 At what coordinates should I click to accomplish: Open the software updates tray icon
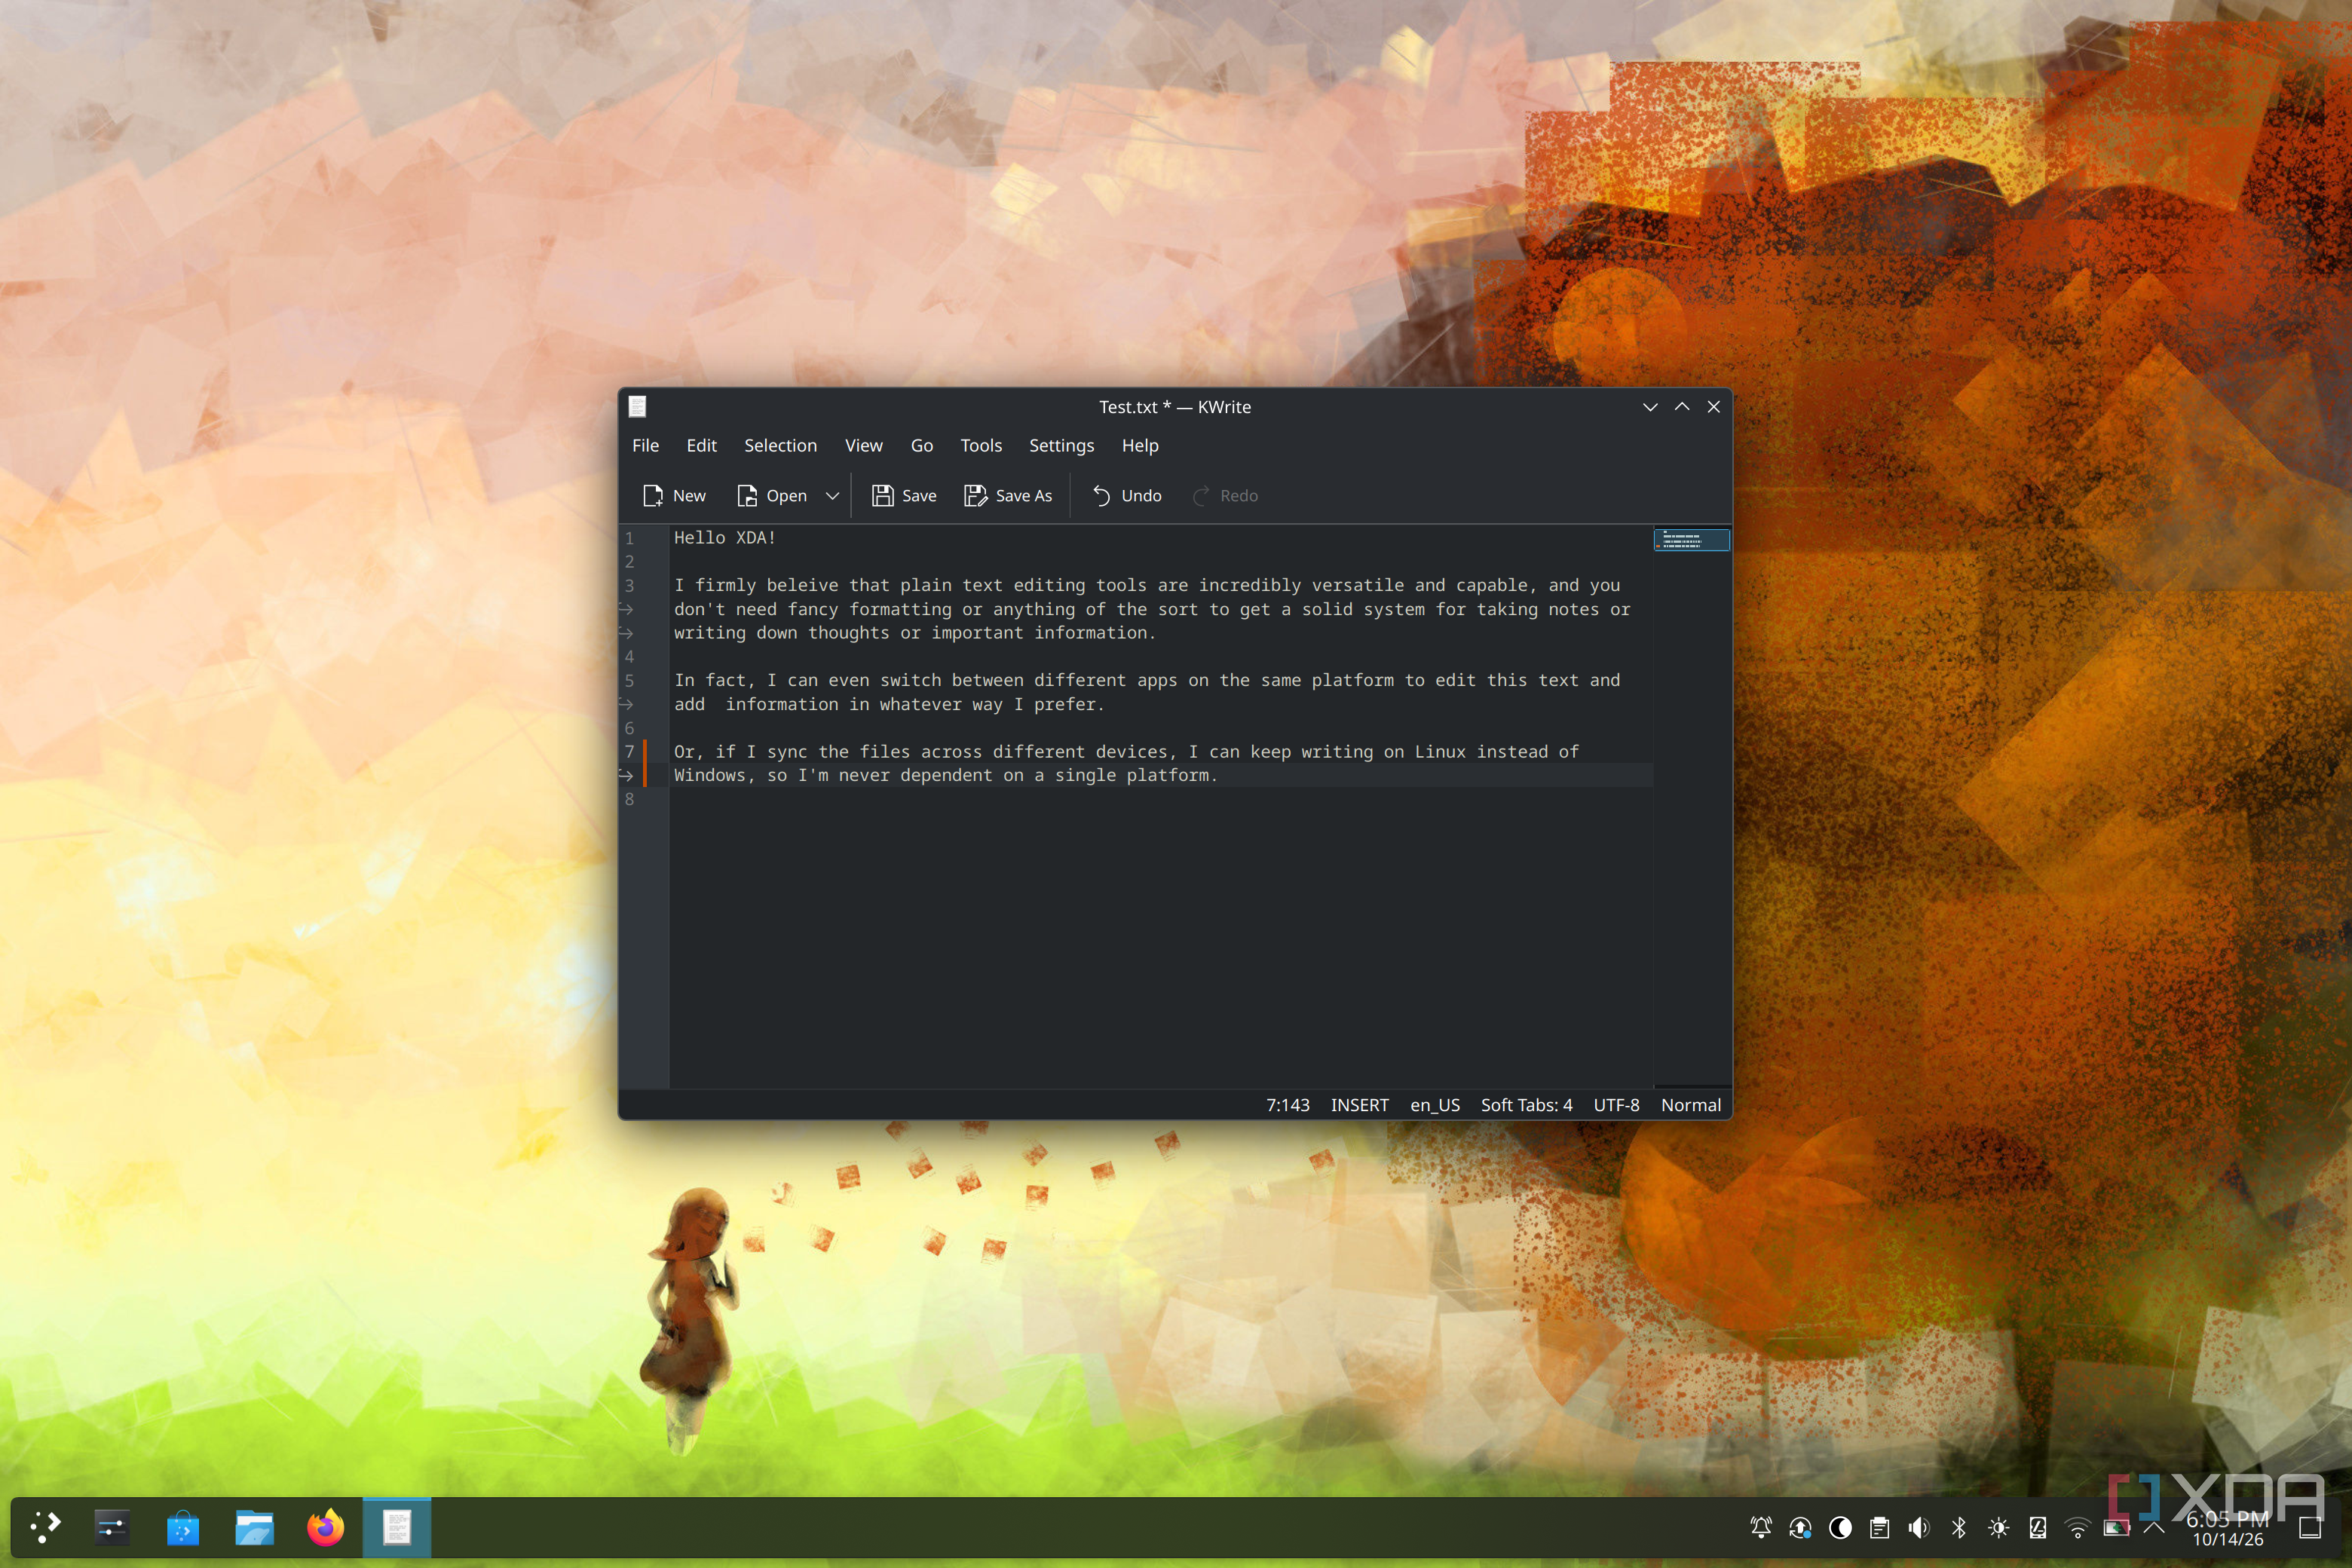click(1800, 1527)
